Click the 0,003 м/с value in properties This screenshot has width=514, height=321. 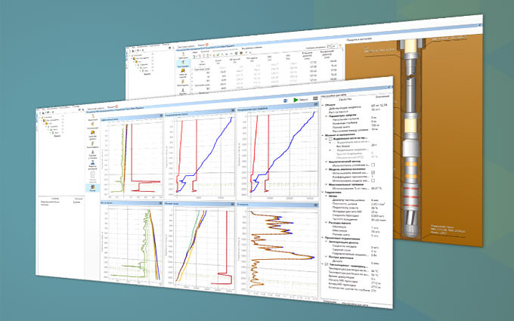(x=377, y=216)
